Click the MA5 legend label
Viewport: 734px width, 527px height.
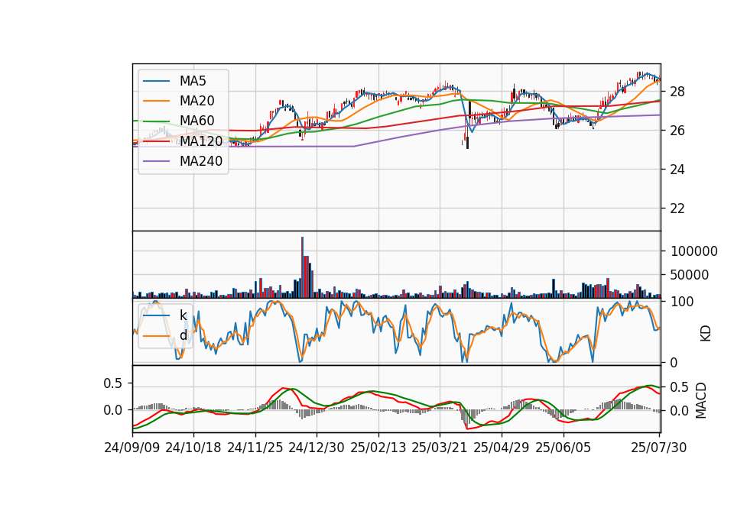(193, 81)
